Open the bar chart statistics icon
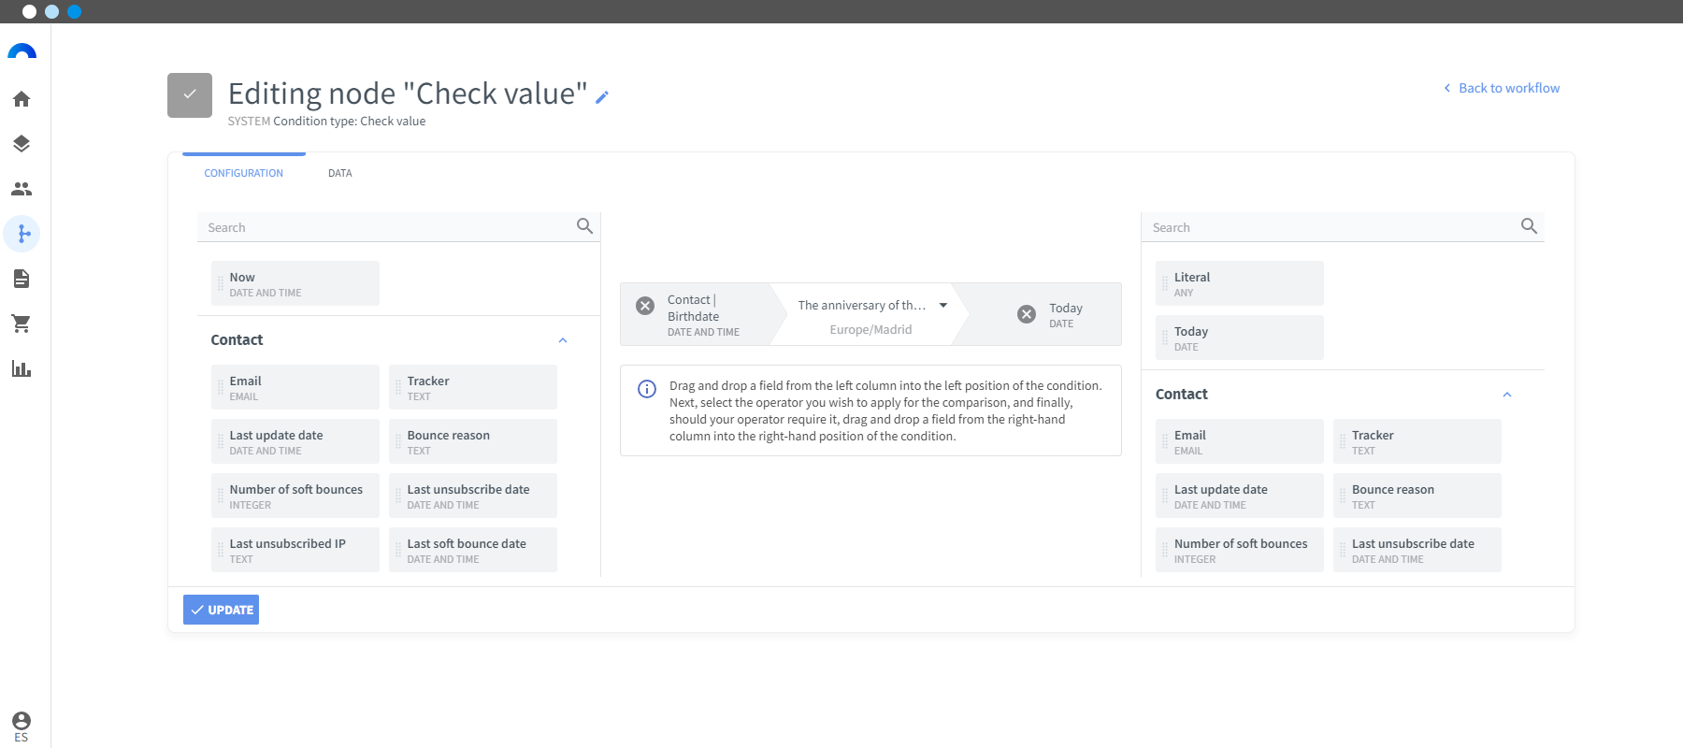 pos(22,368)
